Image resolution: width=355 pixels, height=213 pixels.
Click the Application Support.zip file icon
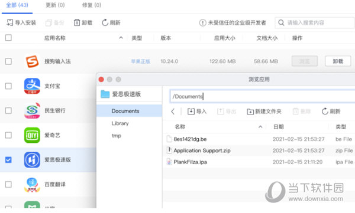click(x=169, y=150)
